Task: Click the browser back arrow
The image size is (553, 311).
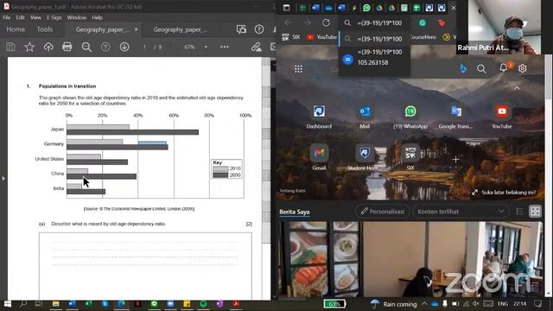Action: coord(288,22)
